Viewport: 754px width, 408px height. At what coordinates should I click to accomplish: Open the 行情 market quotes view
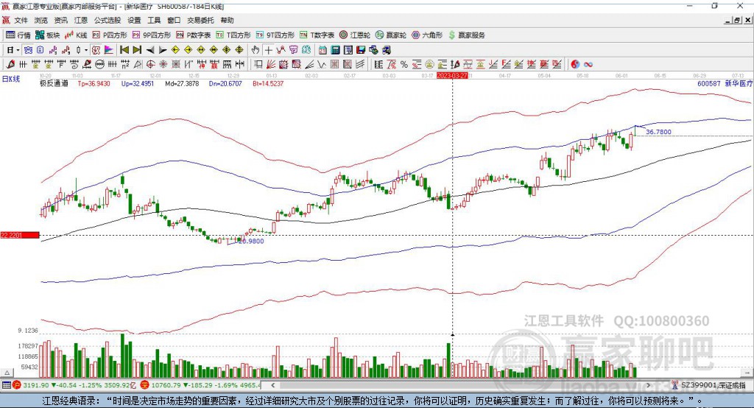[x=18, y=35]
